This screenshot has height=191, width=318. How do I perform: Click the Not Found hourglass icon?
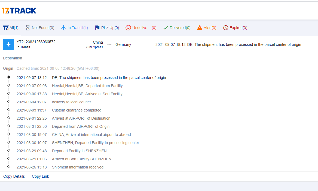27,28
